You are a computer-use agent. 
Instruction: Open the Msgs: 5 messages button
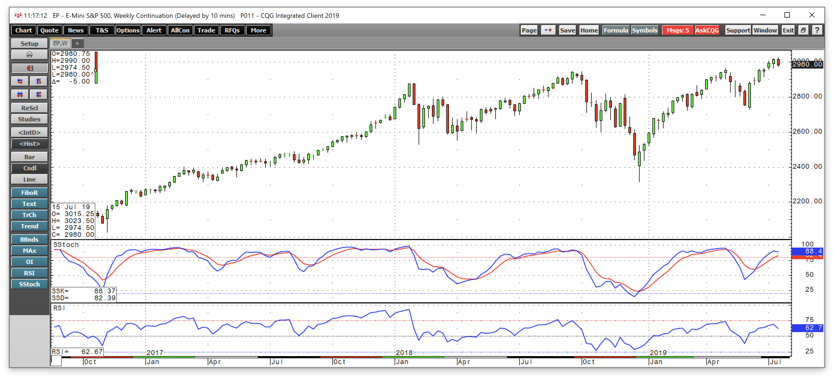click(678, 30)
